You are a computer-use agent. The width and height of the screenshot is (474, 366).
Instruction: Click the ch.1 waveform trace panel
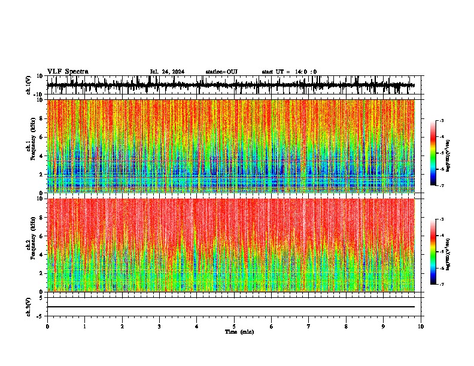(234, 85)
